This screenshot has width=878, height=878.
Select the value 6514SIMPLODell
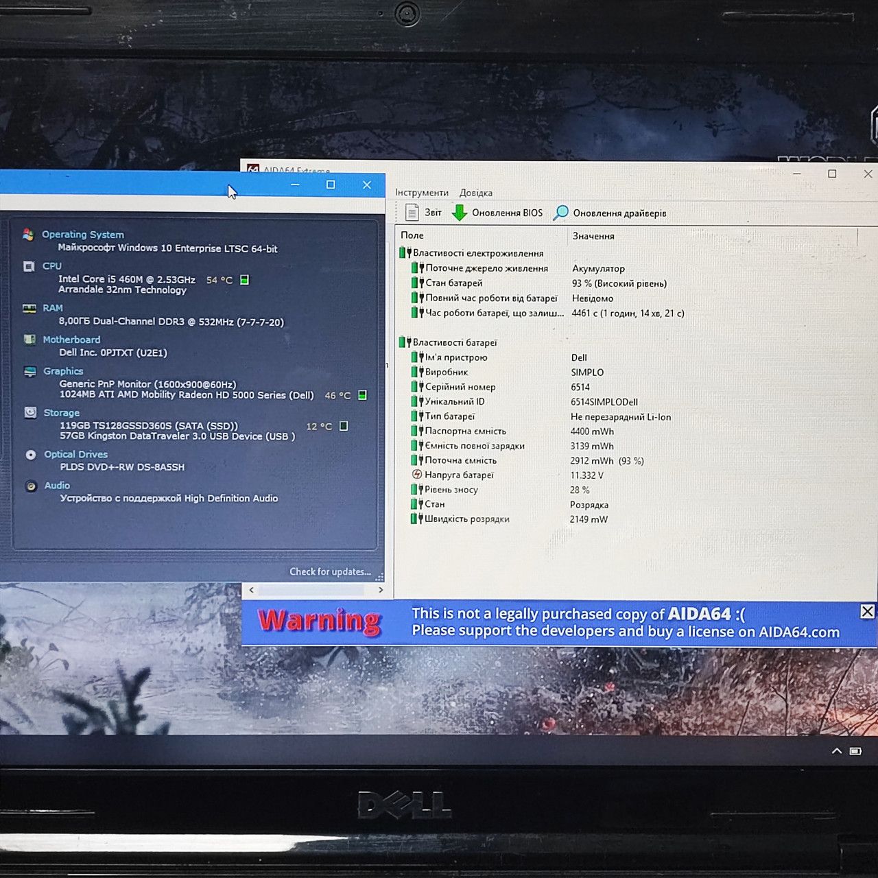(x=604, y=402)
